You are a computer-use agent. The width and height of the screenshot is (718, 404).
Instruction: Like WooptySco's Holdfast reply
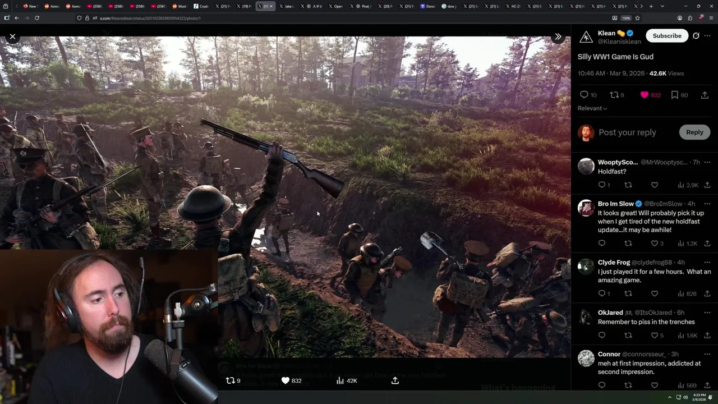[x=654, y=185]
